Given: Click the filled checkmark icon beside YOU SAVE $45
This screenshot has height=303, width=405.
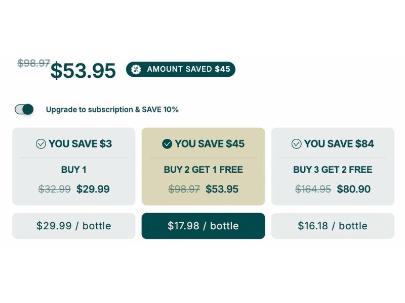Looking at the screenshot, I should (167, 144).
